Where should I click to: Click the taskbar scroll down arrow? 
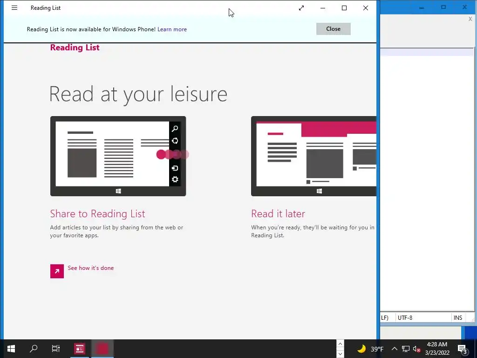click(340, 354)
